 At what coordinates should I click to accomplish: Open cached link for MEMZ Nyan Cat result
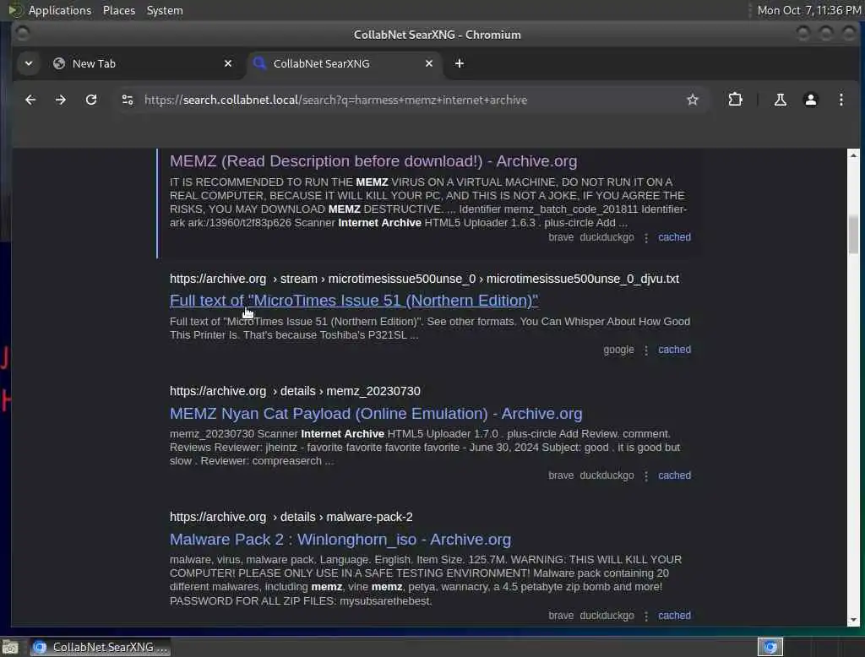674,475
